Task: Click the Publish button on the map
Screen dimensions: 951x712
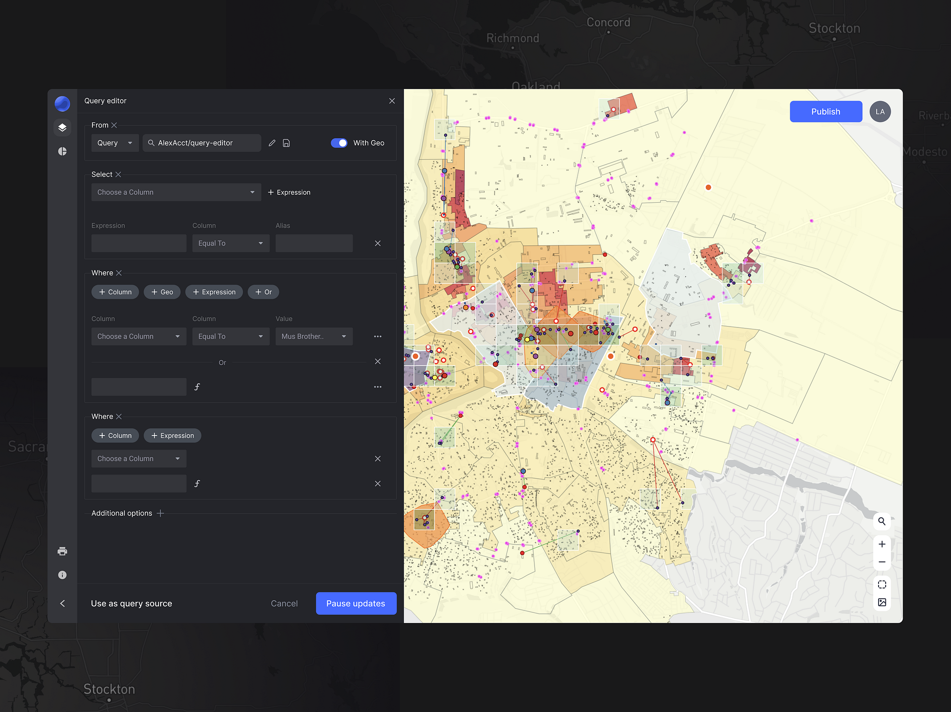Action: pyautogui.click(x=826, y=111)
